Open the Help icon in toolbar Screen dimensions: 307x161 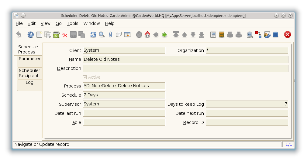(x=30, y=35)
